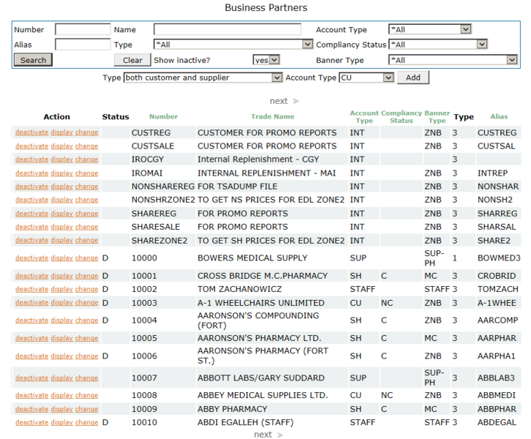The image size is (531, 439).
Task: Sort by Account Type column header
Action: [x=364, y=116]
